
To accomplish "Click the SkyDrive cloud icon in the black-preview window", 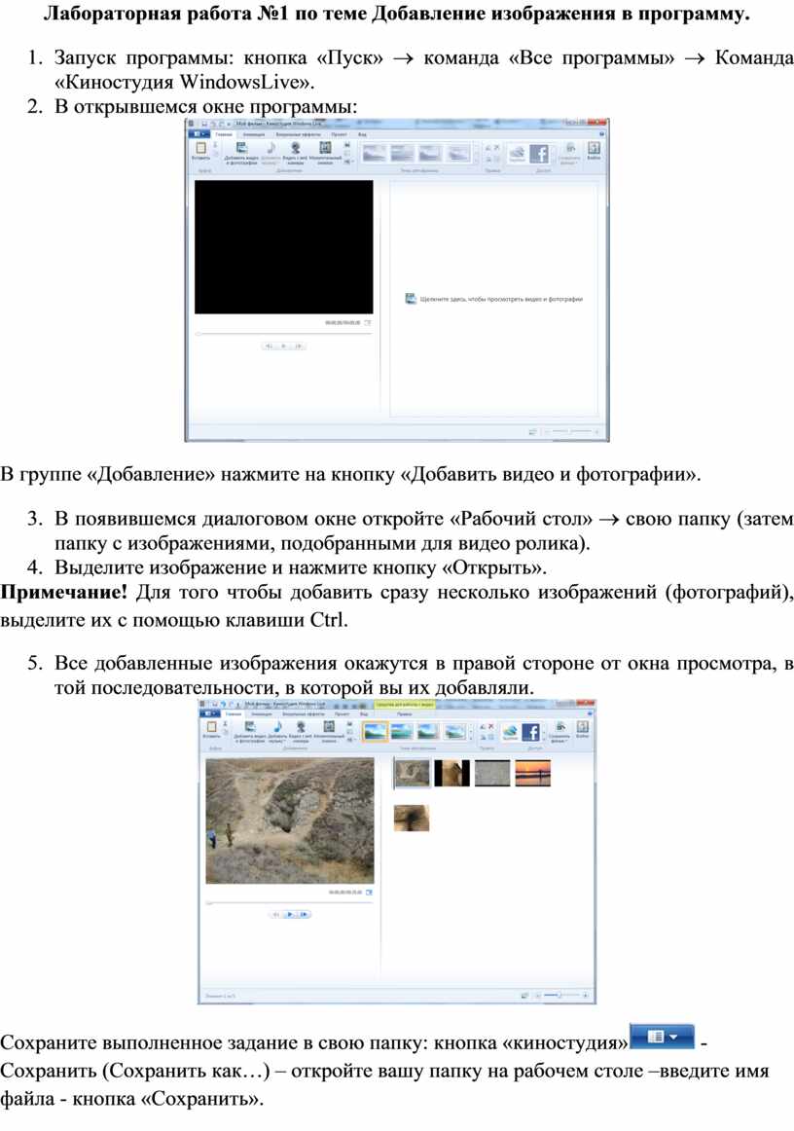I will tap(517, 153).
